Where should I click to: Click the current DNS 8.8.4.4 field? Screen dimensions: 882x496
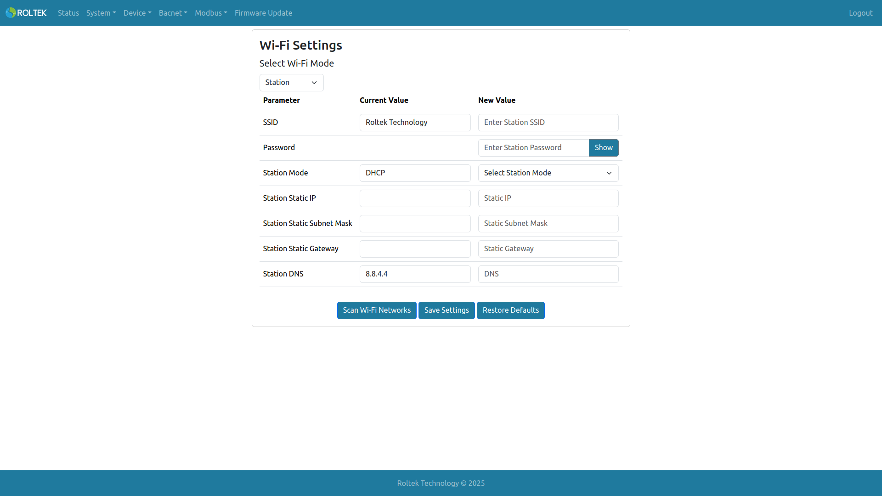pos(415,274)
